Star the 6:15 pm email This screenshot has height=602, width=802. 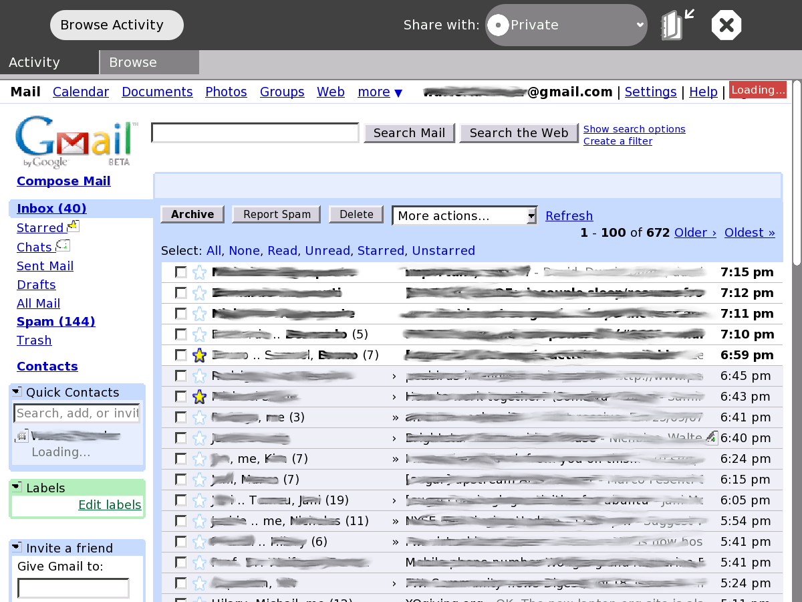[199, 480]
